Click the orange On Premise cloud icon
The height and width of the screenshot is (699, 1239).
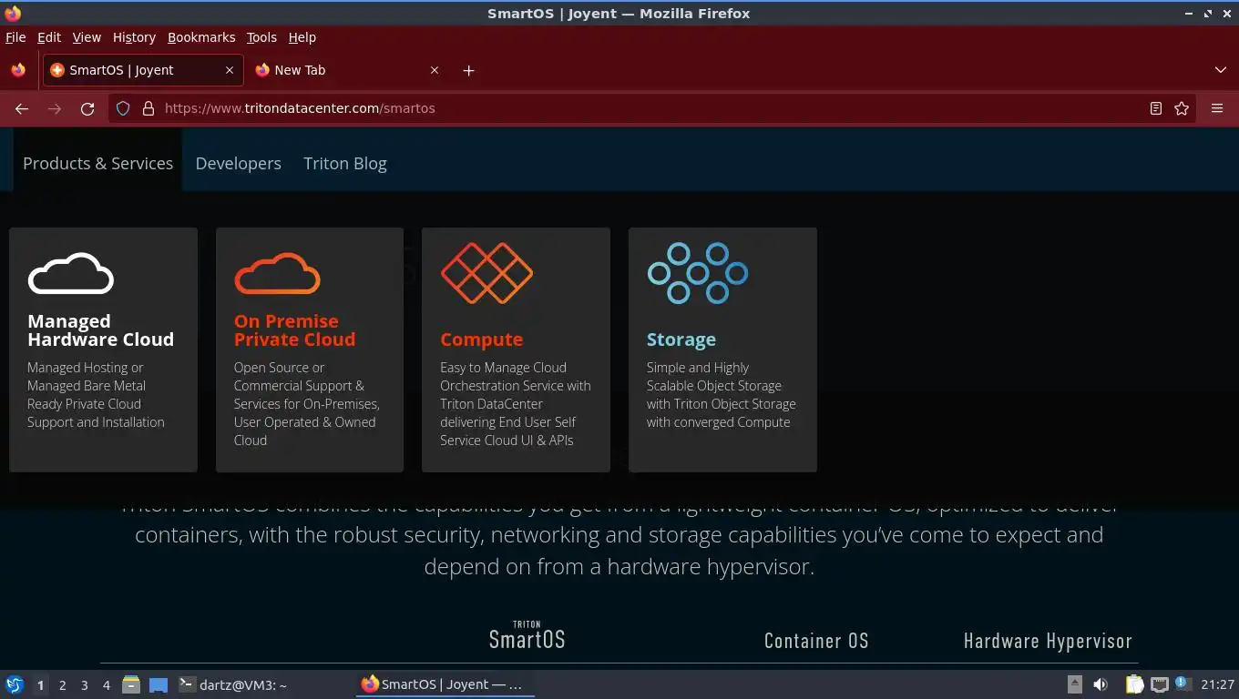click(x=277, y=273)
